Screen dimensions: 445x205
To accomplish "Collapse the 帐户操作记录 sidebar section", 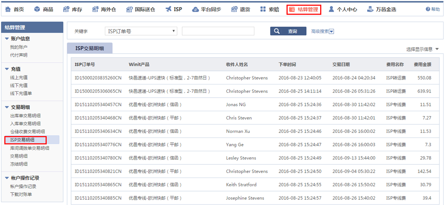I will tap(7, 178).
